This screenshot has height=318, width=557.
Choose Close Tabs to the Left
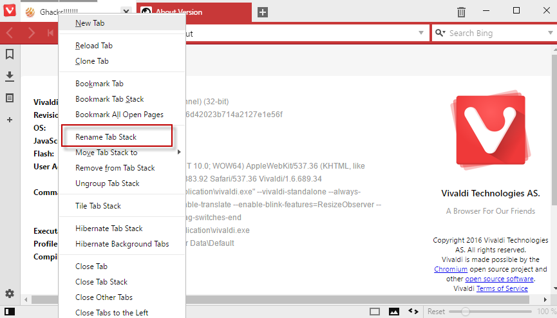(122, 312)
